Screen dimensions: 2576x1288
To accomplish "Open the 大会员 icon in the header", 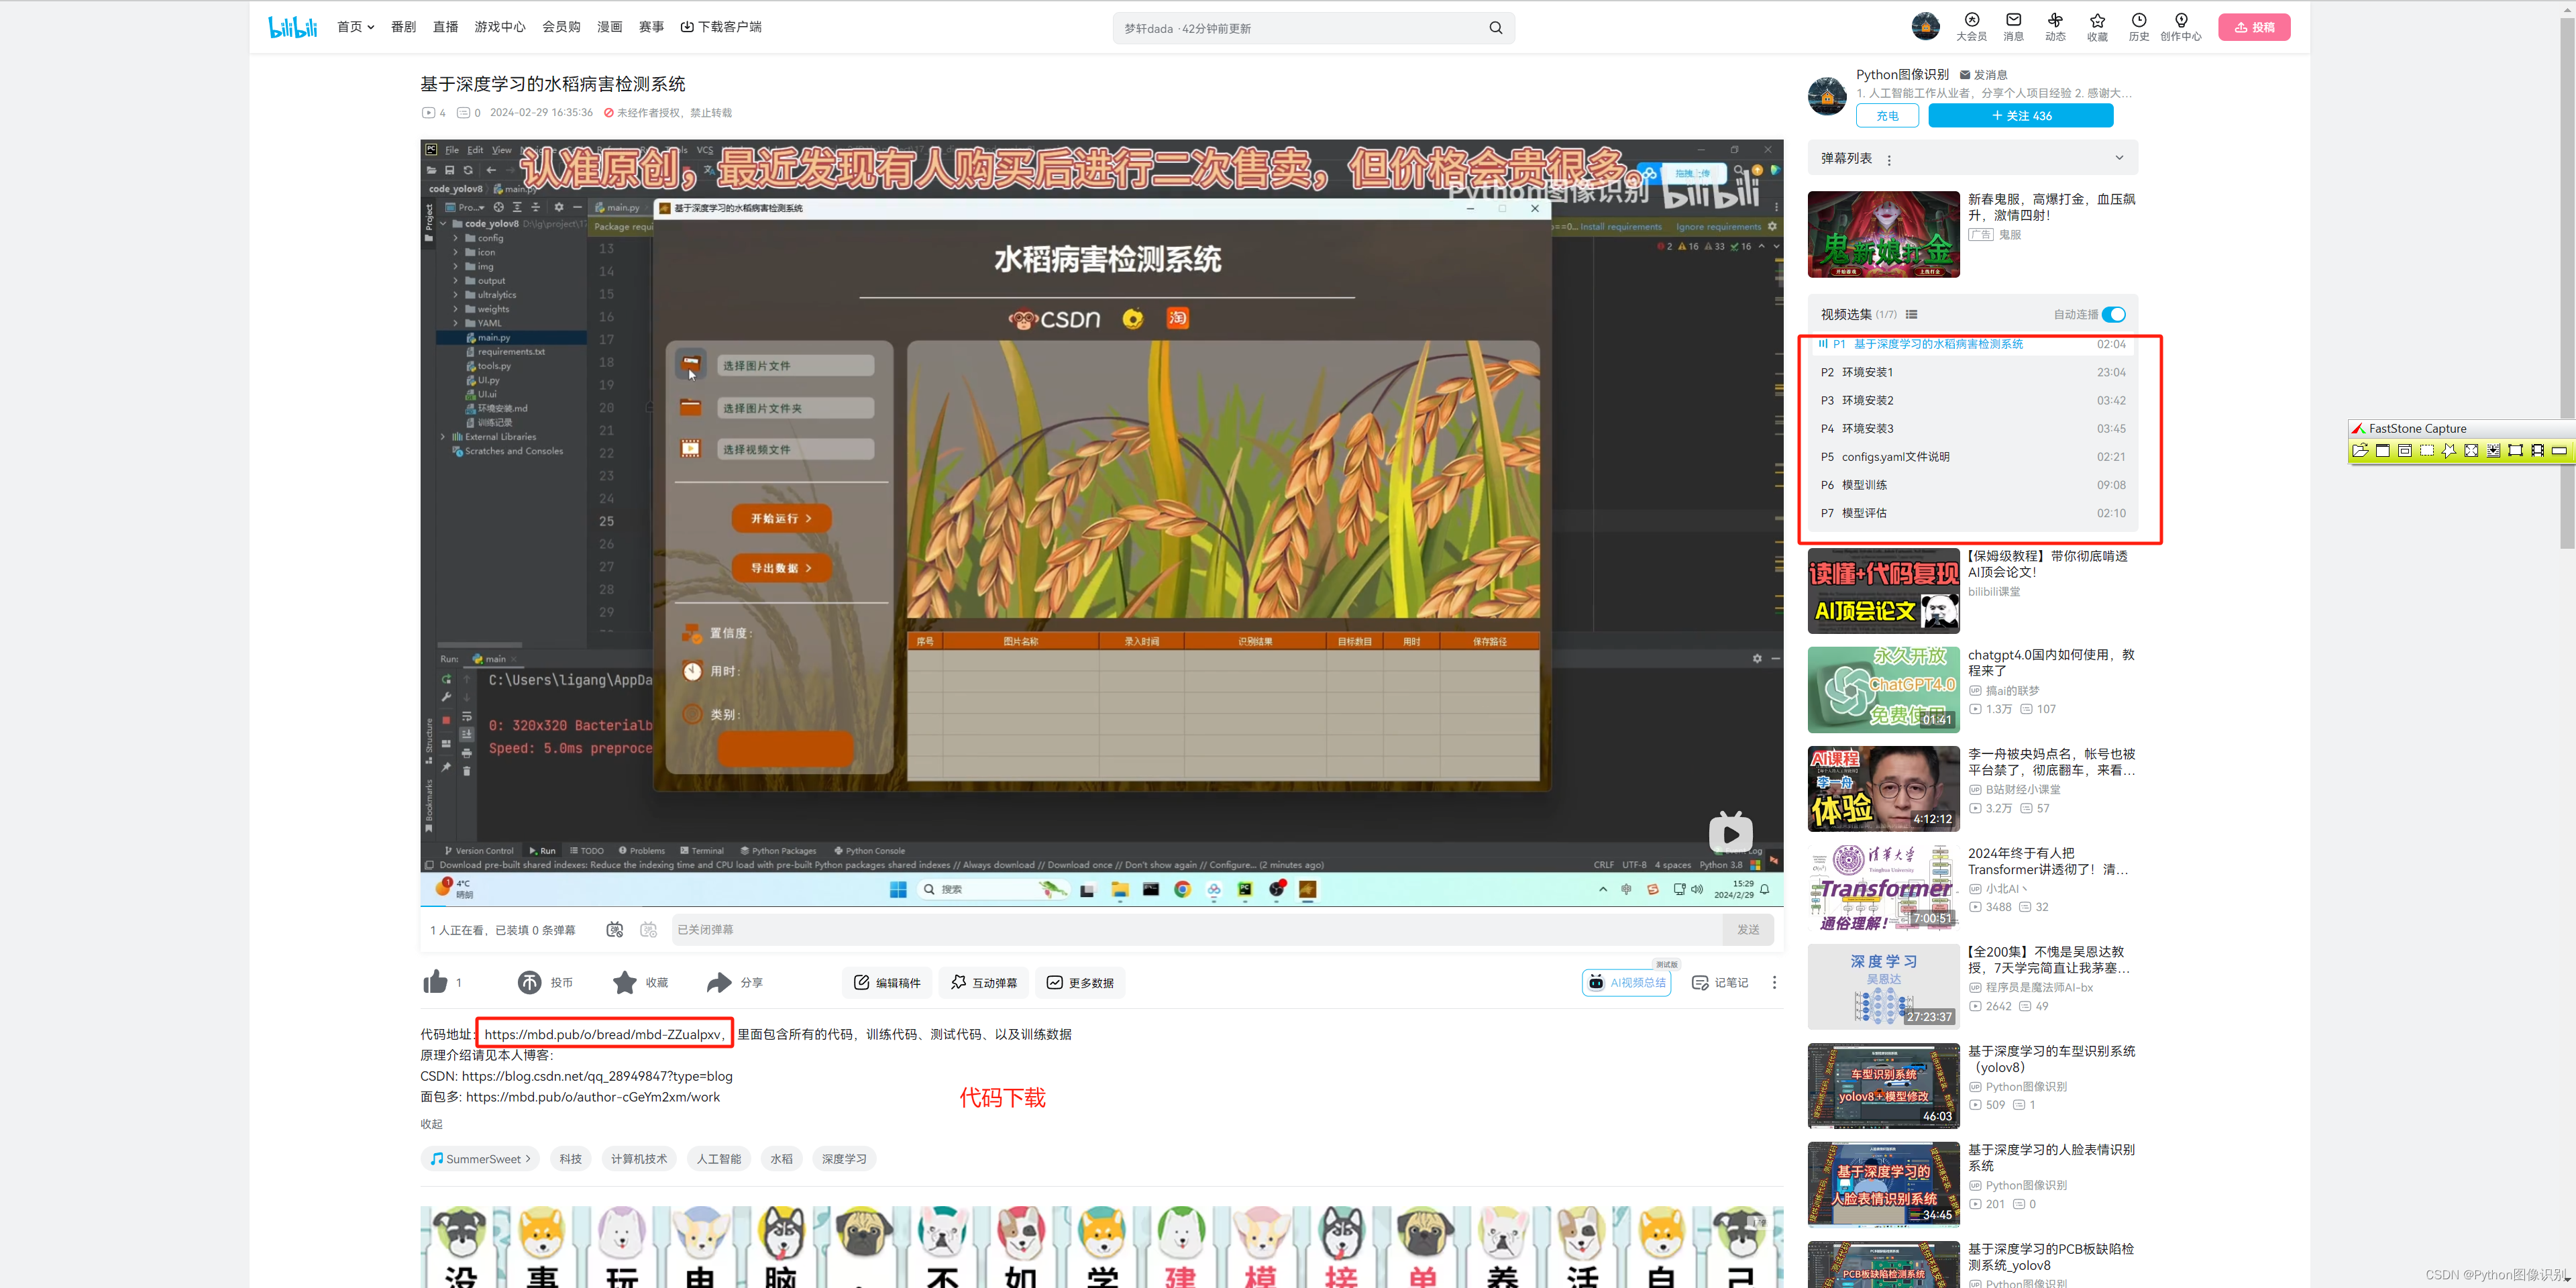I will point(1971,20).
